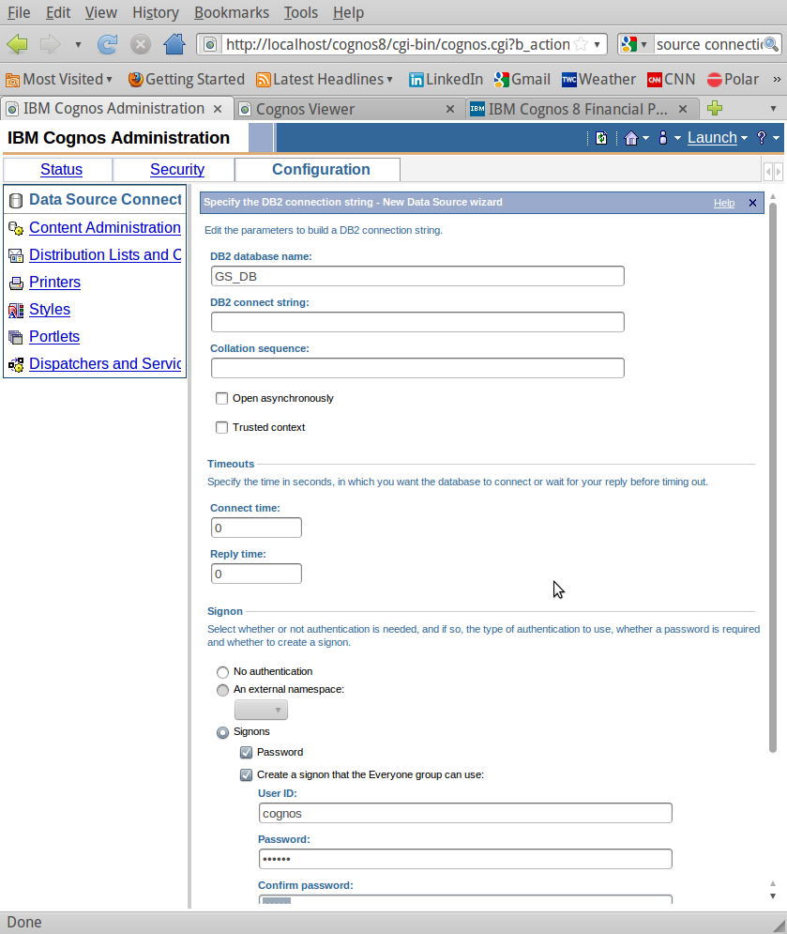Click the Content Administration icon
Viewport: 787px width, 934px height.
(16, 228)
